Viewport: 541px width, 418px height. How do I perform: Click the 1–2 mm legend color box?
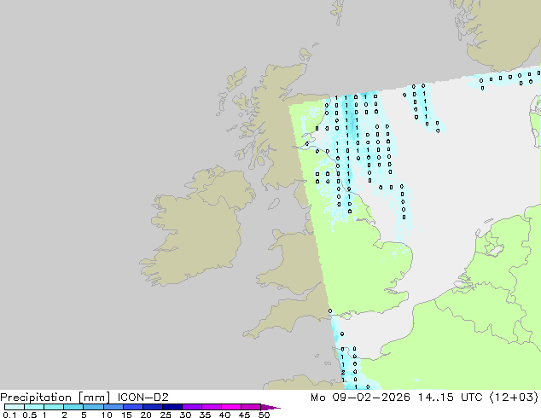tap(54, 407)
